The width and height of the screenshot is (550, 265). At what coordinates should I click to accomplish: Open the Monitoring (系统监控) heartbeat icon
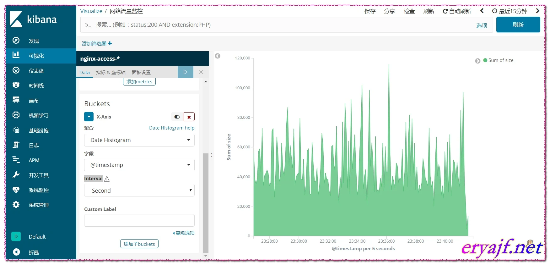pos(16,190)
